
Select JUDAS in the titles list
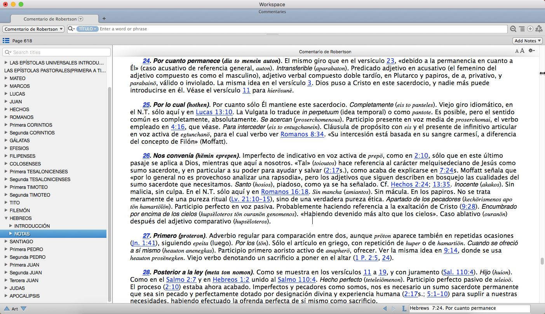[17, 288]
